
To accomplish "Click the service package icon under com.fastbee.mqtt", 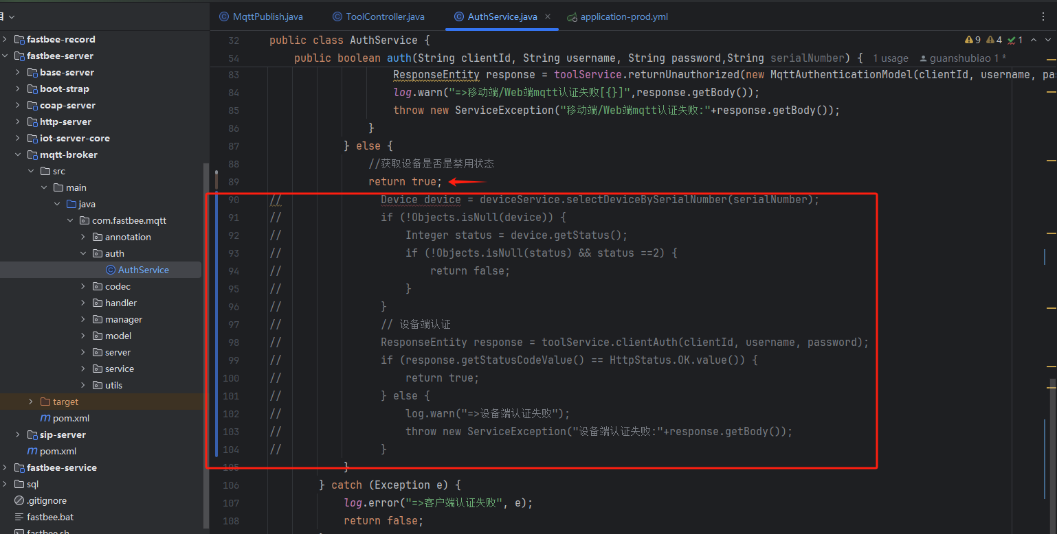I will (x=97, y=369).
